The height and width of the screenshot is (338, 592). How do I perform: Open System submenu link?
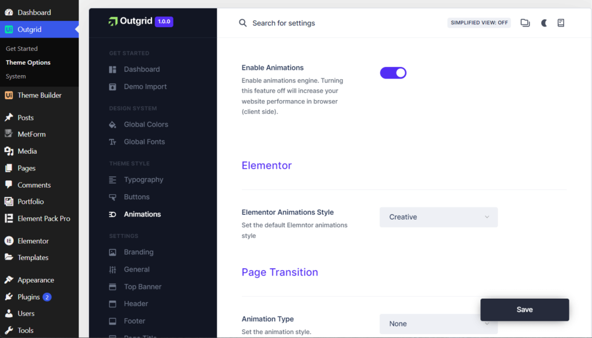click(x=16, y=76)
